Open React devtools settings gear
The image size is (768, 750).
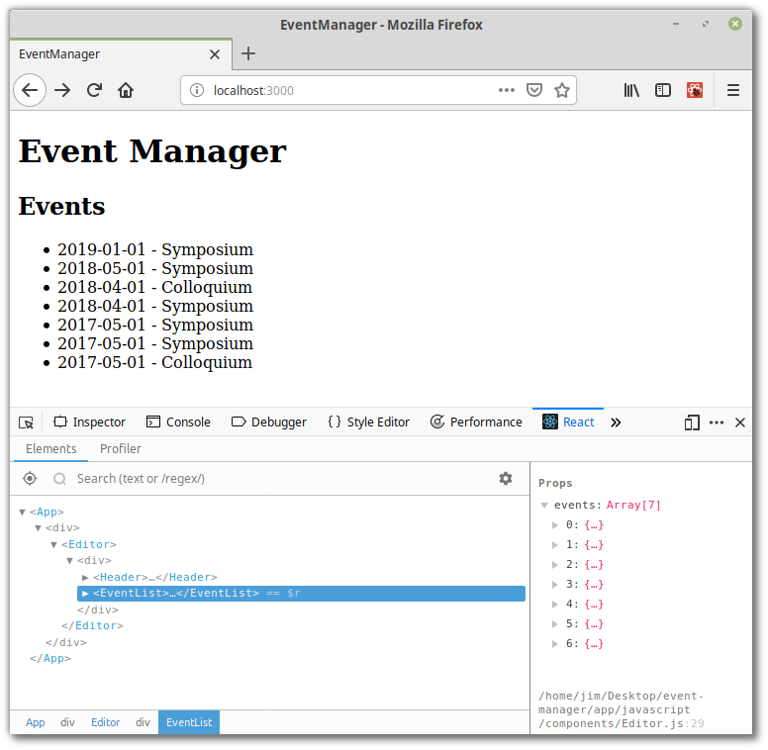click(506, 478)
